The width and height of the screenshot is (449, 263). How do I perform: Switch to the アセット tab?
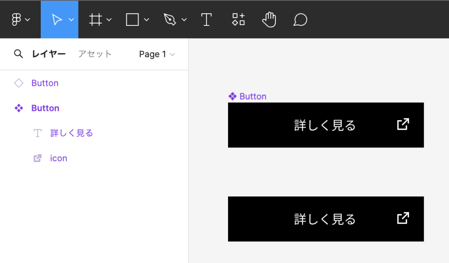(x=95, y=54)
